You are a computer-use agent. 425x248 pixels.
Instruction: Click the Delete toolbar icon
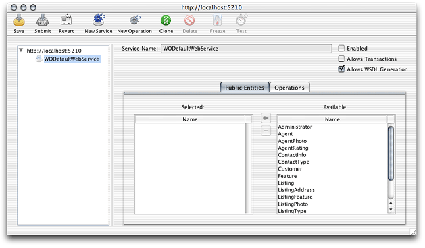tap(190, 20)
